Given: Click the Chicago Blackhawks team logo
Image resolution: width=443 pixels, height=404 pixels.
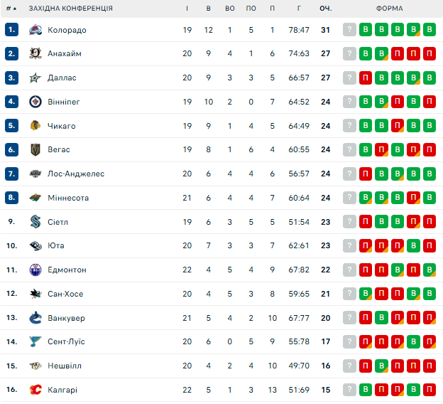Looking at the screenshot, I should click(35, 126).
